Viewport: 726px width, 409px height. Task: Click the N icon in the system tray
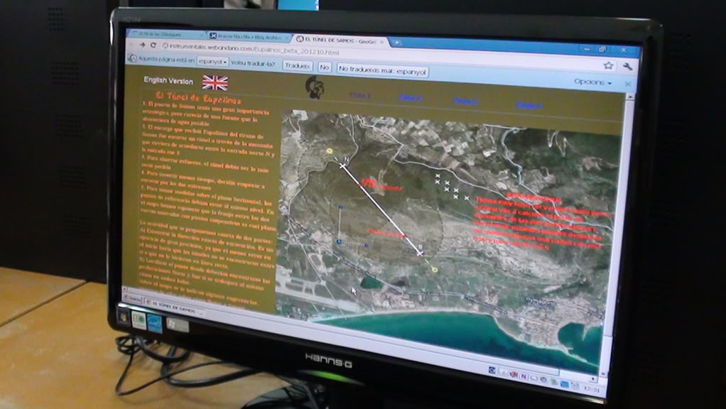coord(524,376)
